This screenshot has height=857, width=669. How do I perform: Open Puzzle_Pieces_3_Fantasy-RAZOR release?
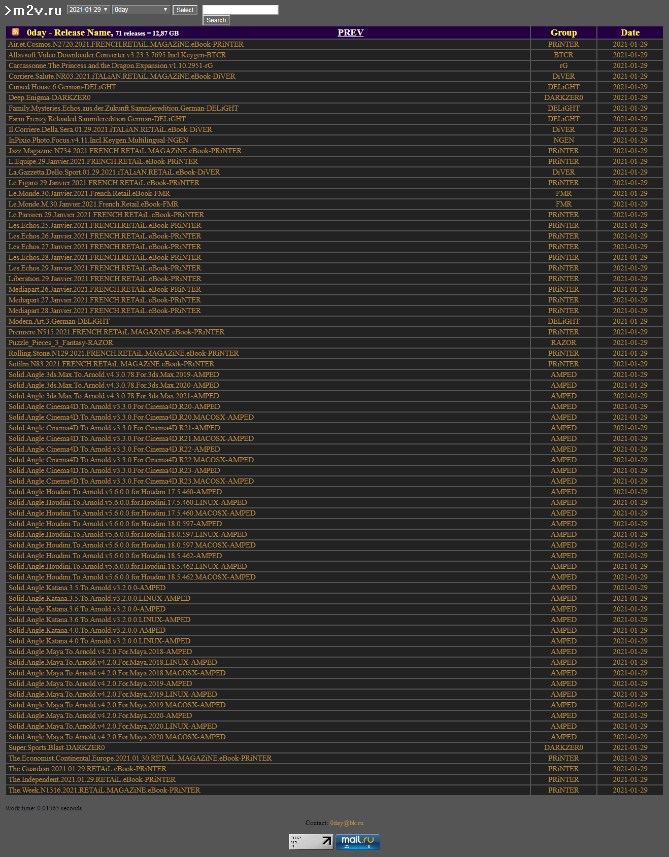[60, 342]
